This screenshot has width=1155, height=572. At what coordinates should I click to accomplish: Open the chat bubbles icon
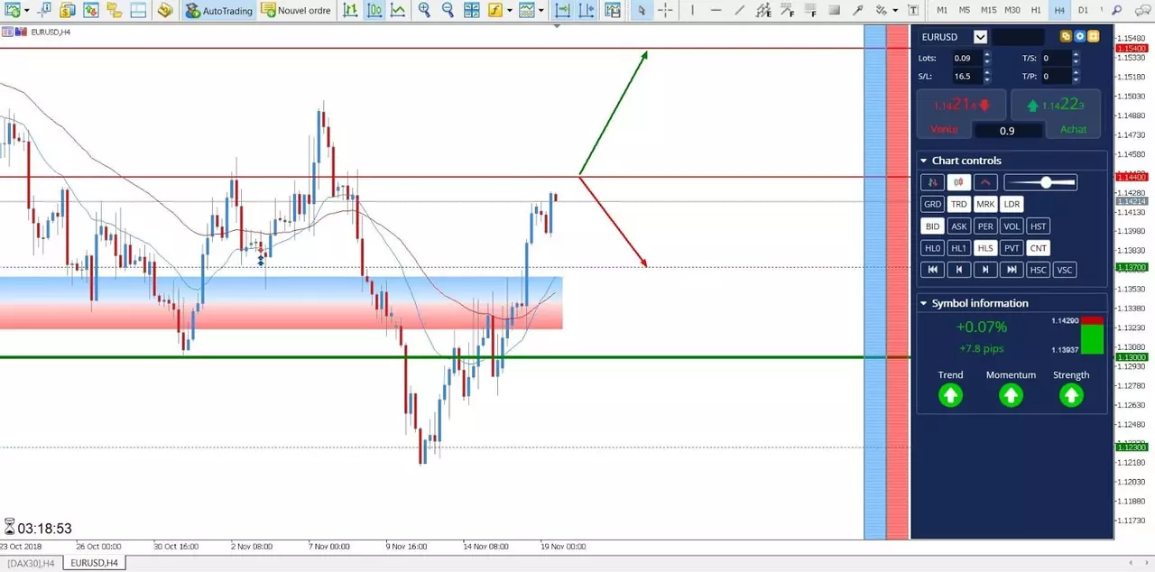[1142, 11]
